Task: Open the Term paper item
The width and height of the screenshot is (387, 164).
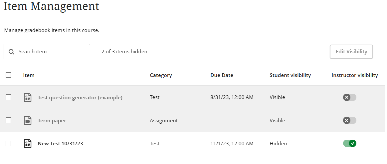Action: [x=52, y=121]
